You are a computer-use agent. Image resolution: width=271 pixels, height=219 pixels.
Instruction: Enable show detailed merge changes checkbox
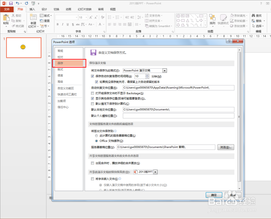click(92, 163)
